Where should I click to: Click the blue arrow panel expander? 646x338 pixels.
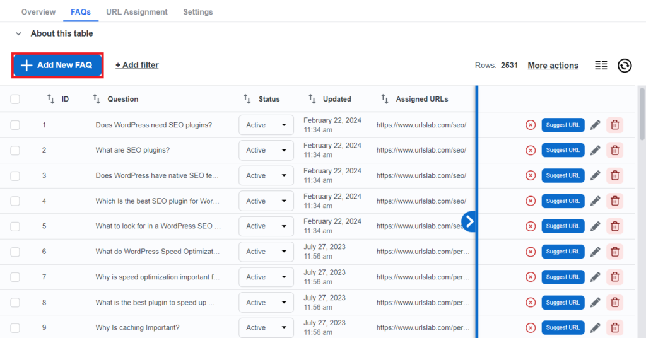coord(469,221)
